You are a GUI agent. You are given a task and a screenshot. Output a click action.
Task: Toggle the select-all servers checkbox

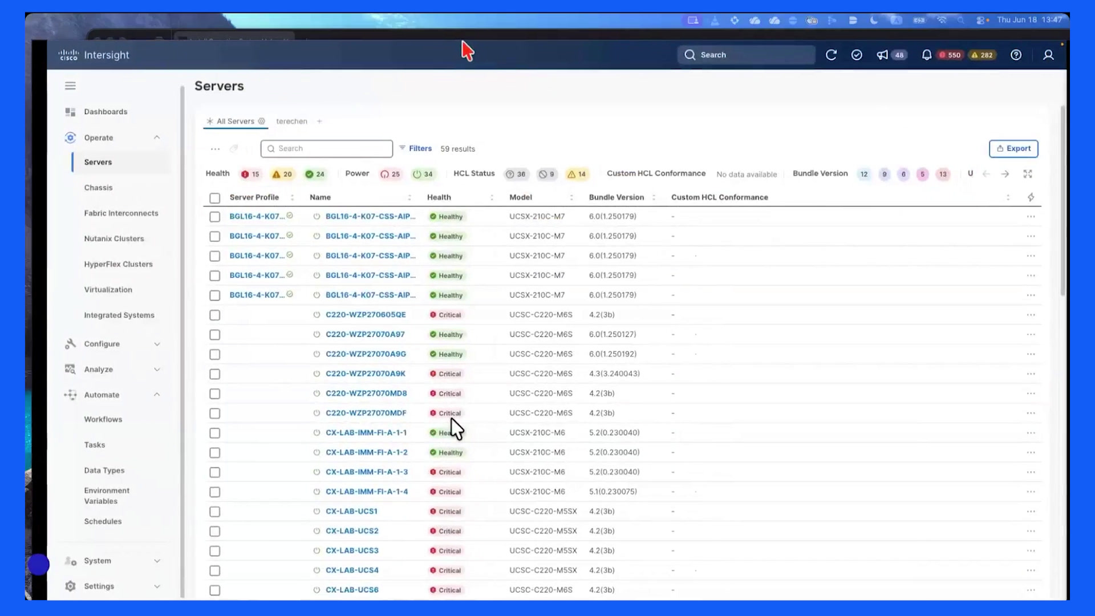214,198
